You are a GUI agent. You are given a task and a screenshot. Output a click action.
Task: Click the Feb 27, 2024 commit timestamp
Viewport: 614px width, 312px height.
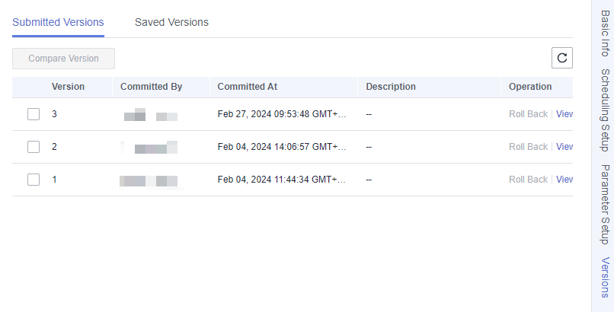282,114
